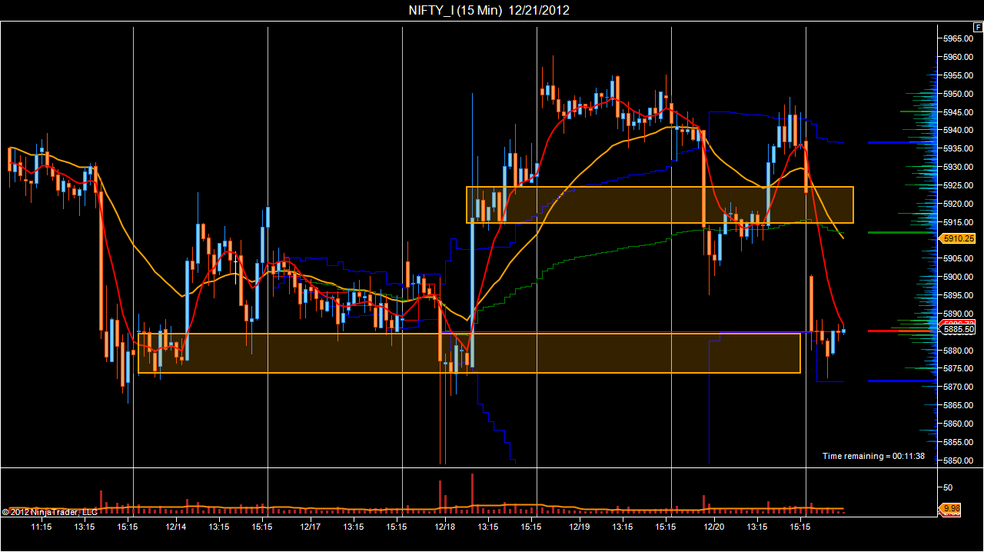Click the 5850.00 price axis label
984x552 pixels.
tap(959, 461)
